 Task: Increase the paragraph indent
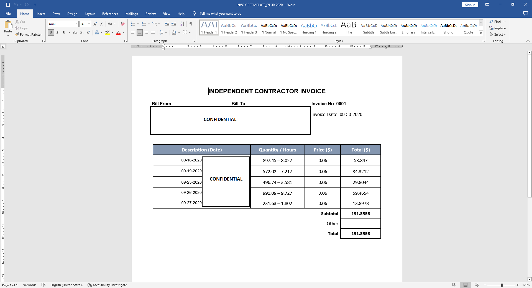coord(174,24)
